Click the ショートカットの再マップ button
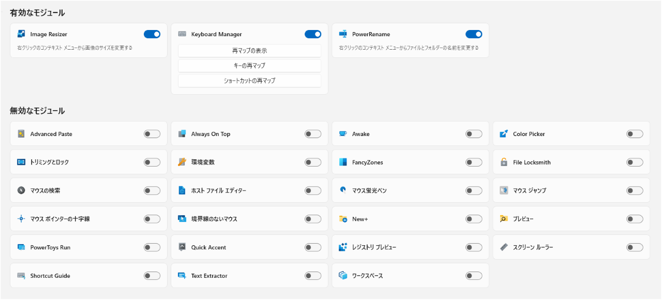This screenshot has width=662, height=300. 250,81
